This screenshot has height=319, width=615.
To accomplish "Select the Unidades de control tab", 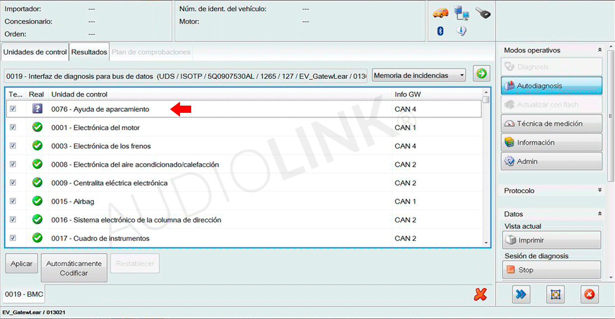I will [35, 52].
